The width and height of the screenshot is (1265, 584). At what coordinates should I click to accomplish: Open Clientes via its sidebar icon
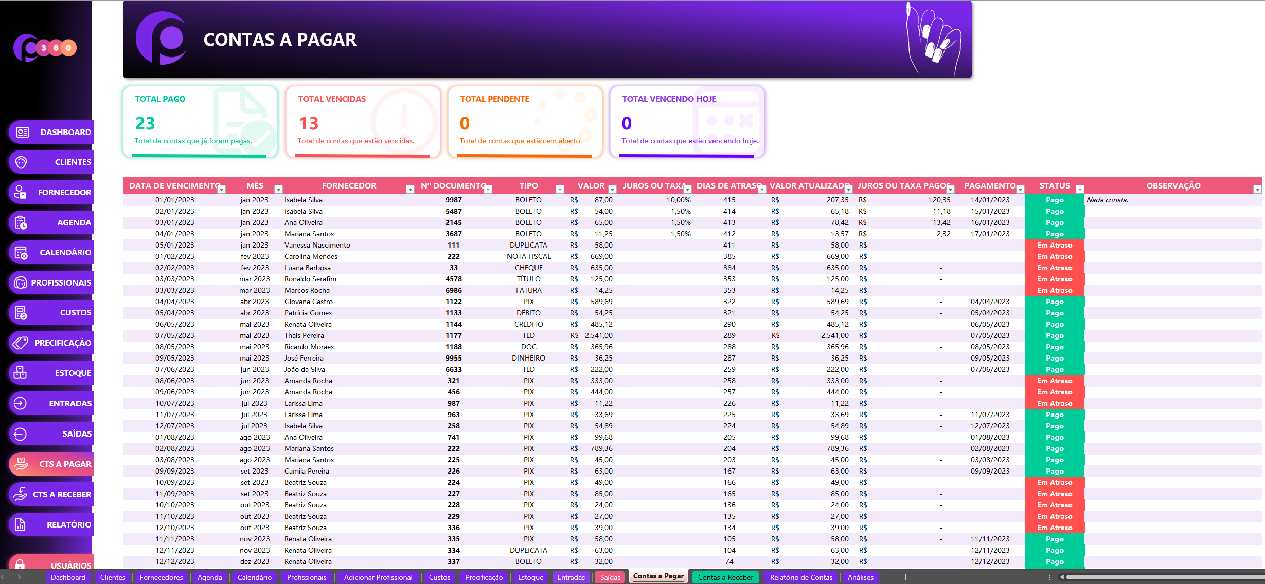pyautogui.click(x=21, y=162)
